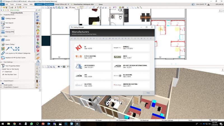This screenshot has height=126, width=224.
Task: Collapse the Text Settings section
Action: [x=1, y=62]
